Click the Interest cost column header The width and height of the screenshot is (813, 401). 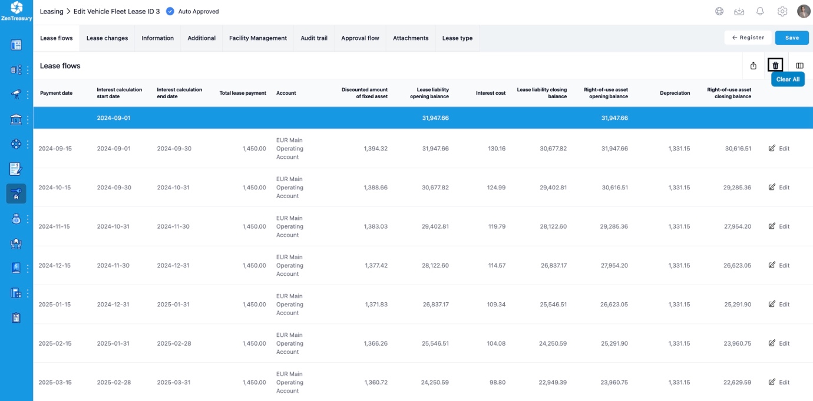[x=491, y=93]
